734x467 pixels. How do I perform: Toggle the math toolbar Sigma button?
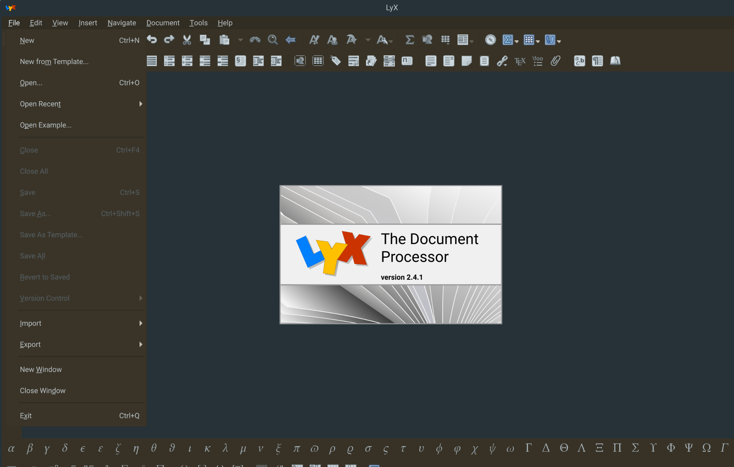tap(508, 40)
